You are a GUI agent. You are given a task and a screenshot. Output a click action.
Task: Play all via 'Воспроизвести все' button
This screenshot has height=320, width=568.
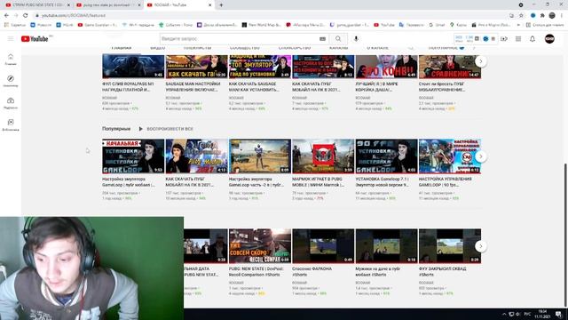pyautogui.click(x=166, y=129)
